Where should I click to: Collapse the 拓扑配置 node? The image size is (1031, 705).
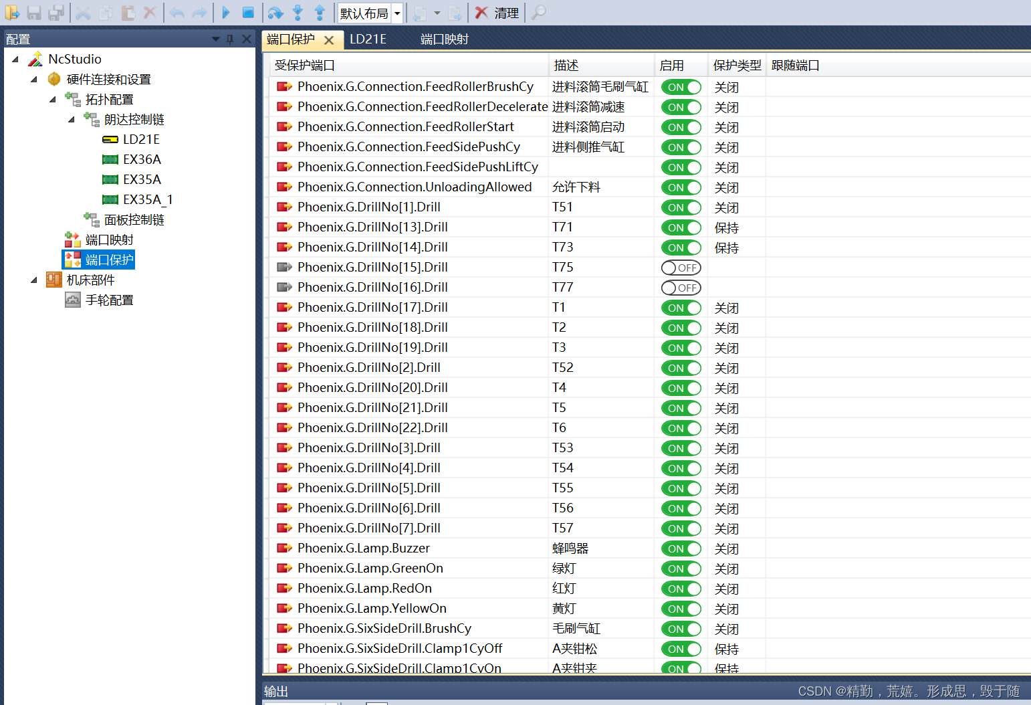tap(53, 99)
